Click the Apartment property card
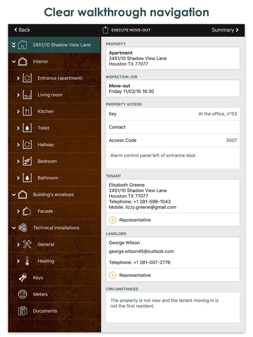The width and height of the screenshot is (253, 337). [x=173, y=58]
